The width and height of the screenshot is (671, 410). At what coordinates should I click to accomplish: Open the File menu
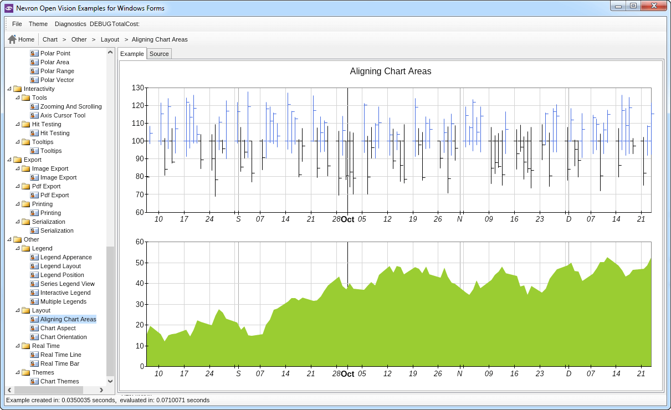pos(17,24)
